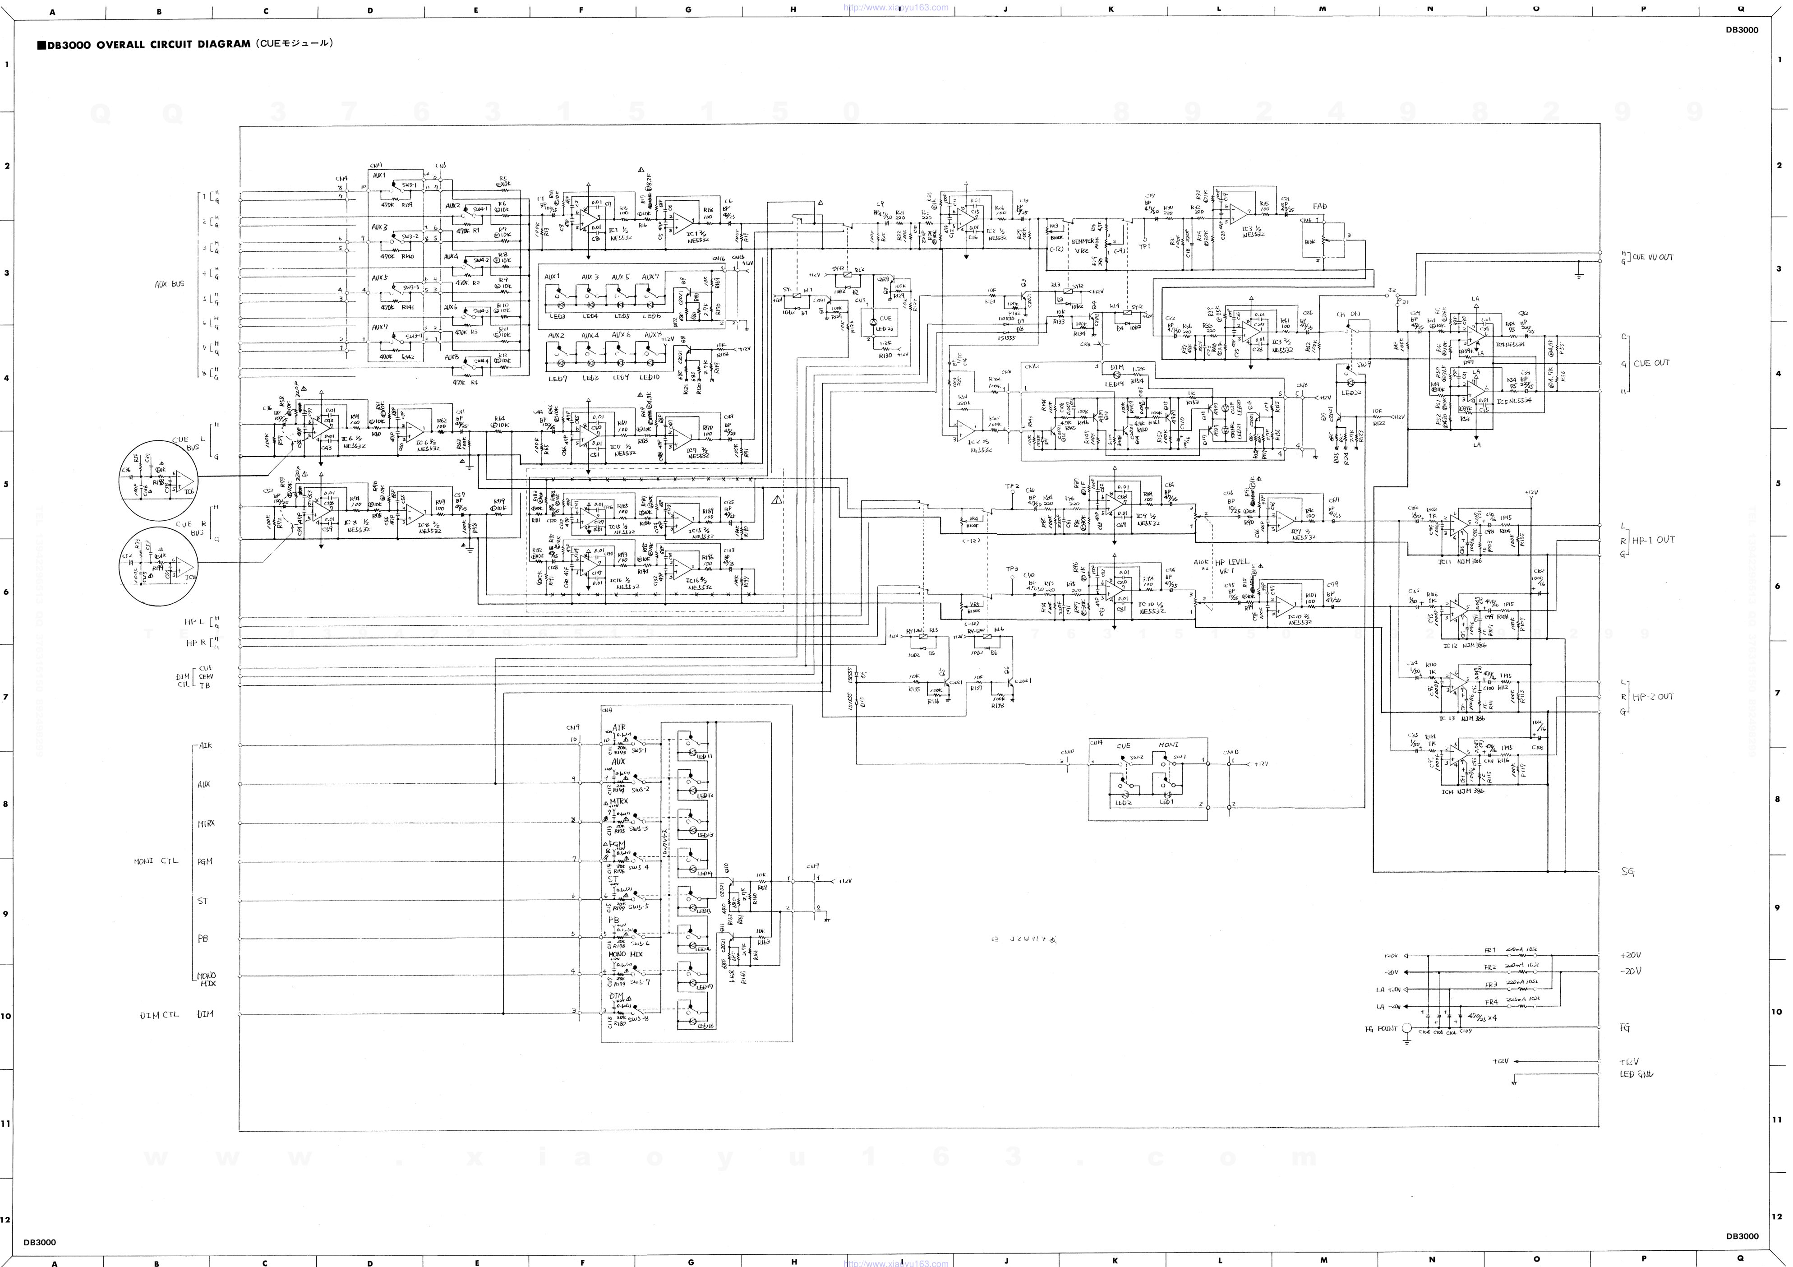The width and height of the screenshot is (1793, 1267).
Task: Select the MONI CTL group label
Action: (x=156, y=862)
